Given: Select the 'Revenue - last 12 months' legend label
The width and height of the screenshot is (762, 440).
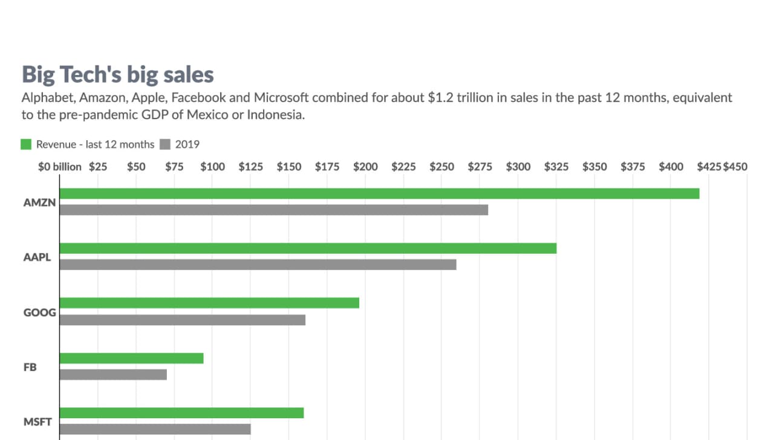Looking at the screenshot, I should point(95,144).
